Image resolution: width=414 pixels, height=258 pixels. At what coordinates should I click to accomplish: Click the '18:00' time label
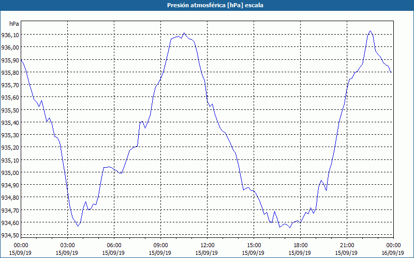(x=301, y=246)
